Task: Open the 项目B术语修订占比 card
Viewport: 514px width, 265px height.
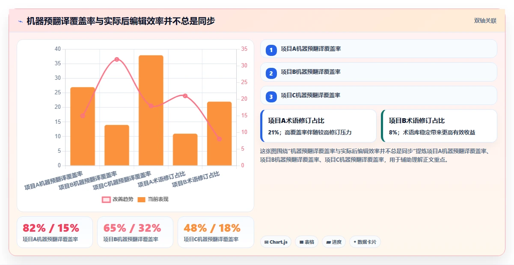Action: (439, 126)
